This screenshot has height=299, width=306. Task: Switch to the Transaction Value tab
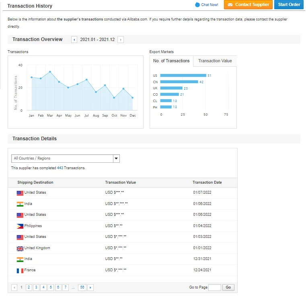click(215, 61)
